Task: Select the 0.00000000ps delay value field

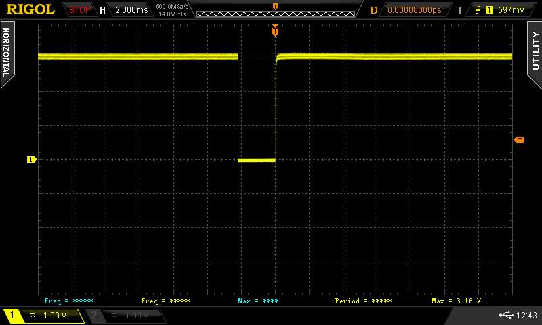Action: [x=414, y=10]
